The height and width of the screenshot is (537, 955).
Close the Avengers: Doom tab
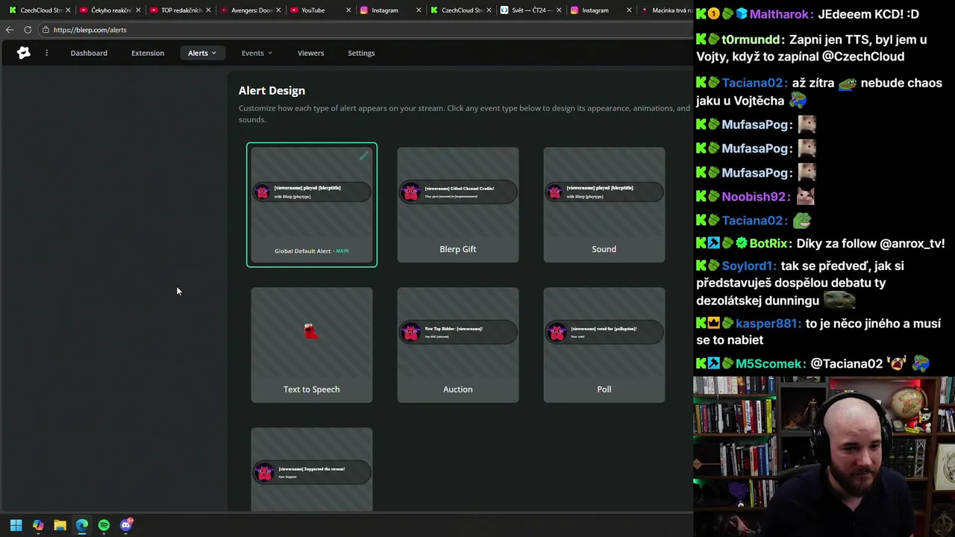(x=278, y=10)
